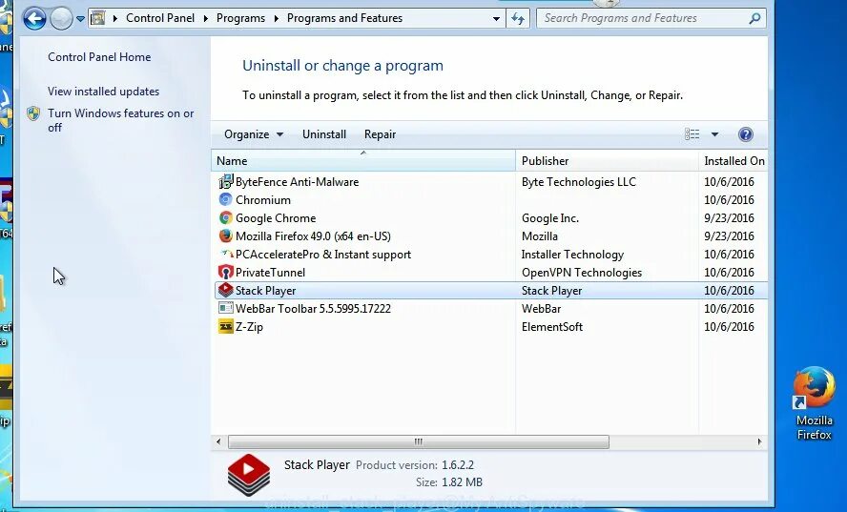Click the Control Panel icon in address bar
The image size is (847, 512).
point(98,18)
